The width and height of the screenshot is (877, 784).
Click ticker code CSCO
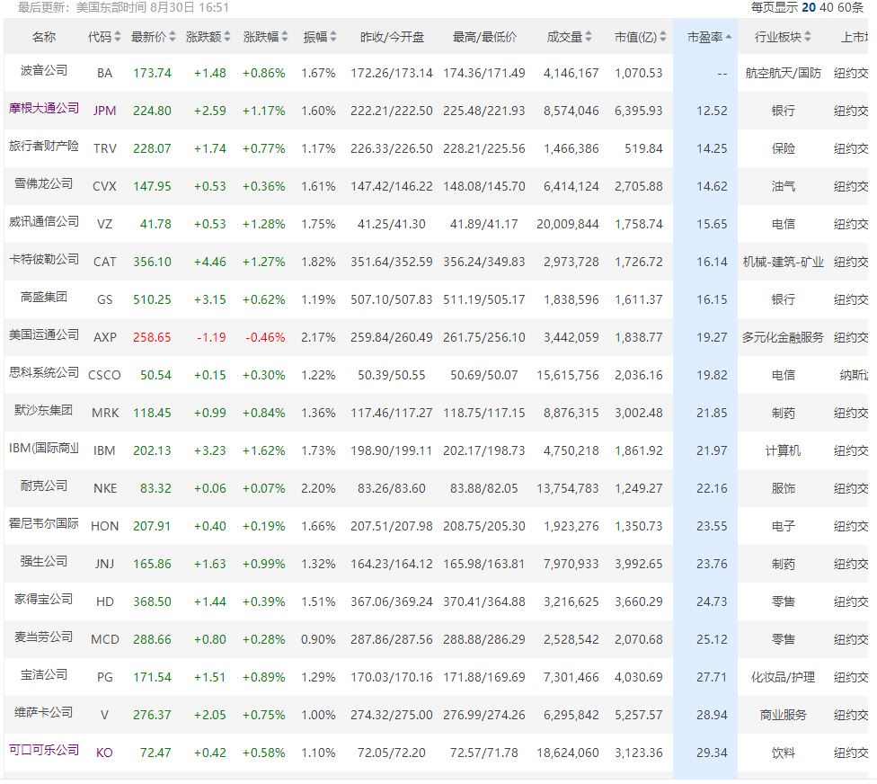pyautogui.click(x=104, y=376)
